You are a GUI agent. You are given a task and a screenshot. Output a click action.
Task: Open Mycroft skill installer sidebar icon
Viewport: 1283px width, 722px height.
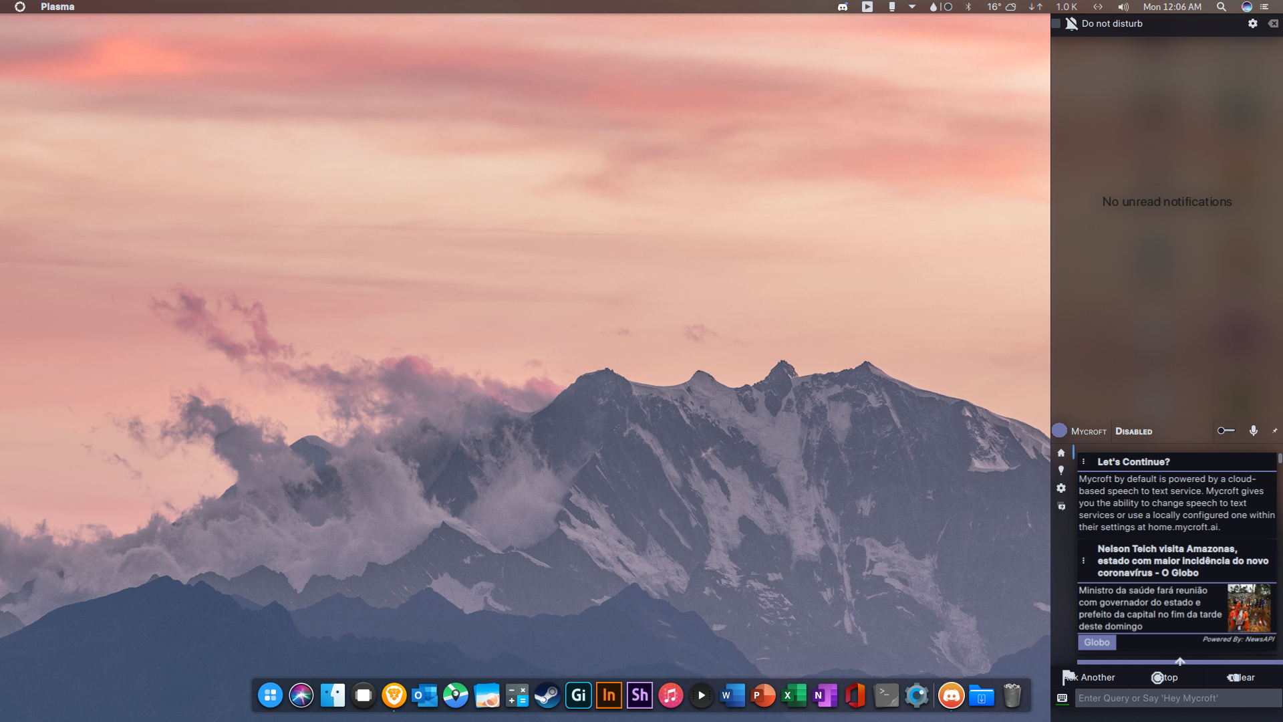point(1061,507)
